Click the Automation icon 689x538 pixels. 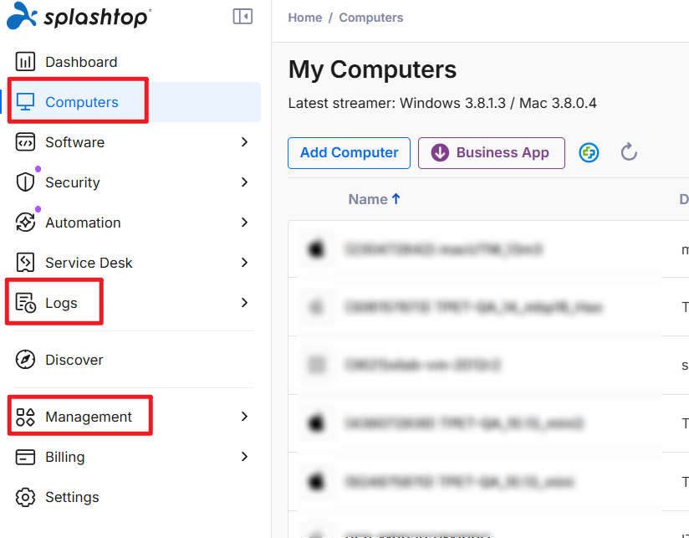pyautogui.click(x=25, y=223)
